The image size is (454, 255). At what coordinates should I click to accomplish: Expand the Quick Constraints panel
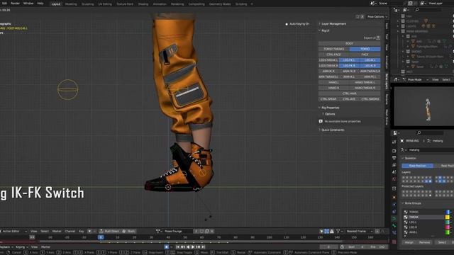pyautogui.click(x=332, y=130)
